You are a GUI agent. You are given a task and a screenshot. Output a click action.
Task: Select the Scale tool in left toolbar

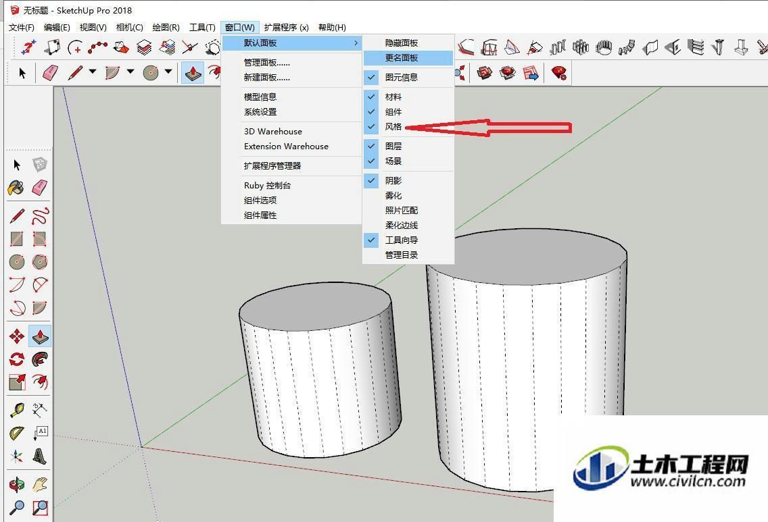pyautogui.click(x=17, y=382)
